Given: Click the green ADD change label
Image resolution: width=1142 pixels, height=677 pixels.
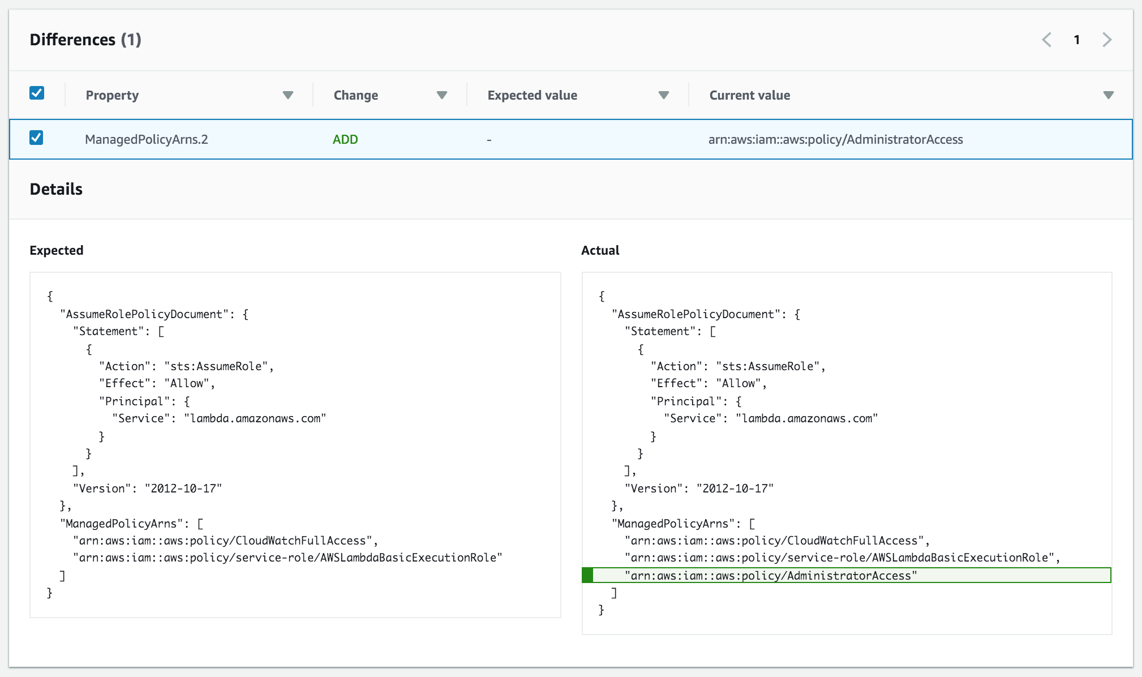Looking at the screenshot, I should (x=345, y=139).
